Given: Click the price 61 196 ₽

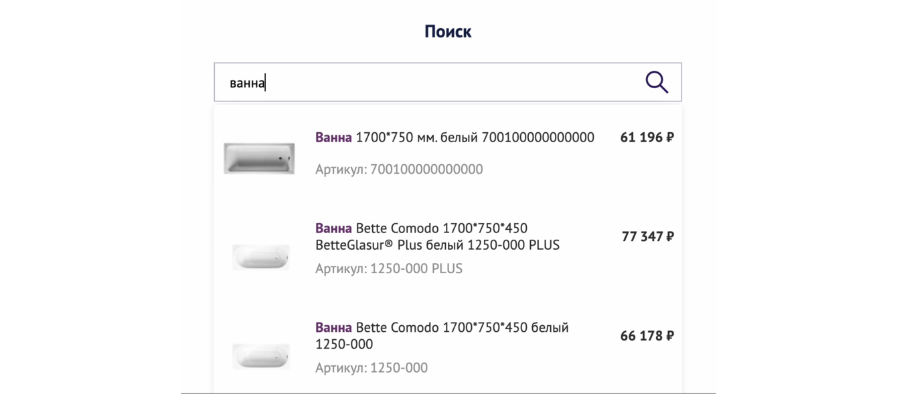Looking at the screenshot, I should click(x=647, y=138).
